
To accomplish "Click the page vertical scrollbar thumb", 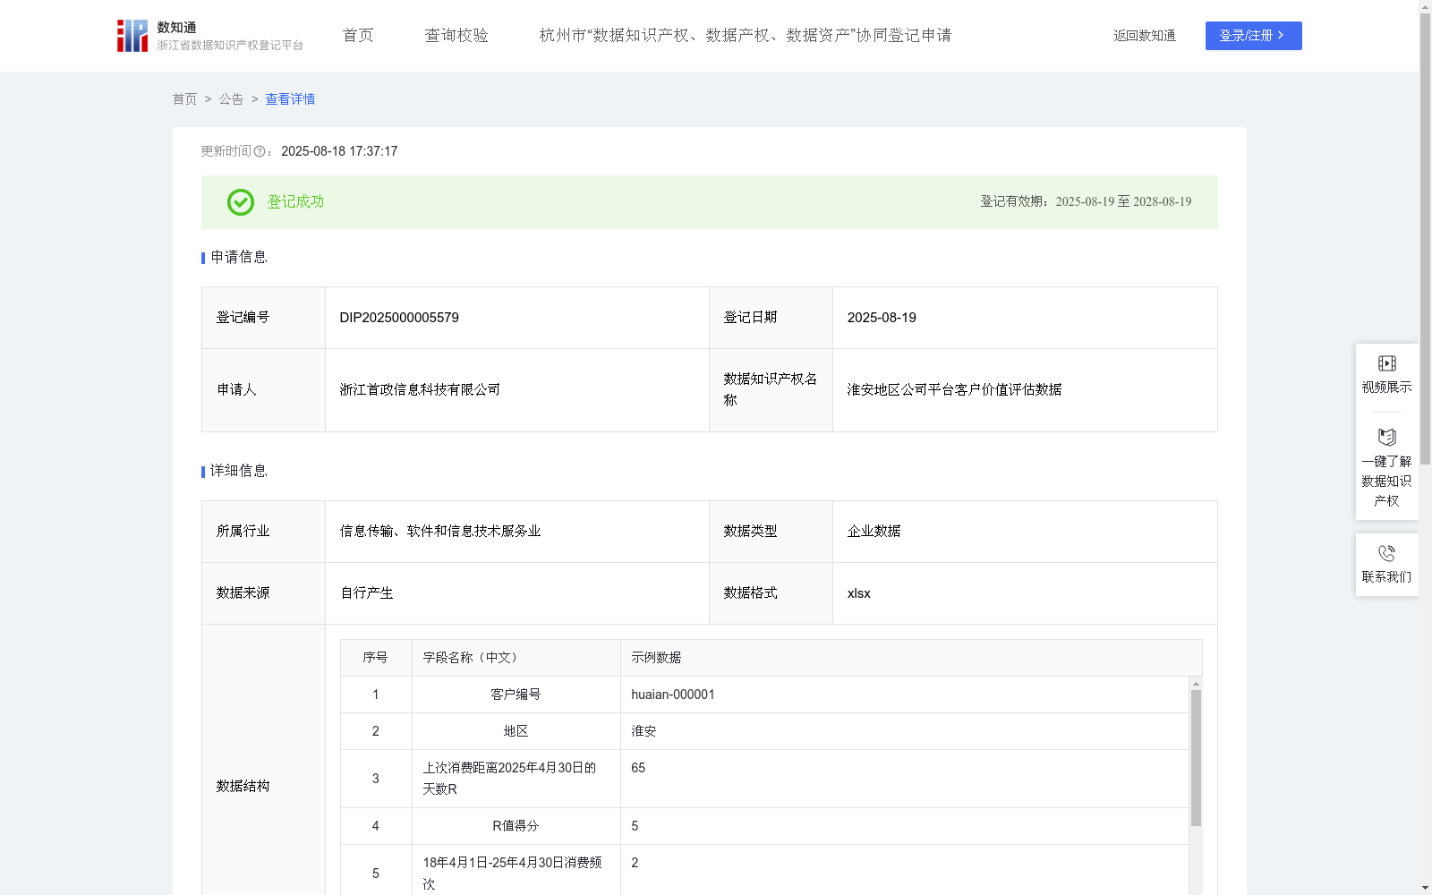I will pyautogui.click(x=1425, y=239).
